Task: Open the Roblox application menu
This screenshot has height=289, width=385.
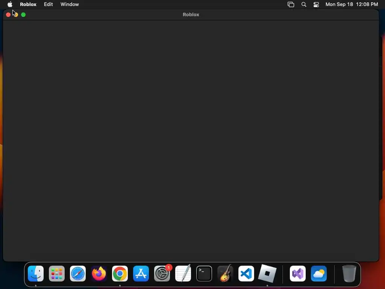Action: (x=28, y=5)
